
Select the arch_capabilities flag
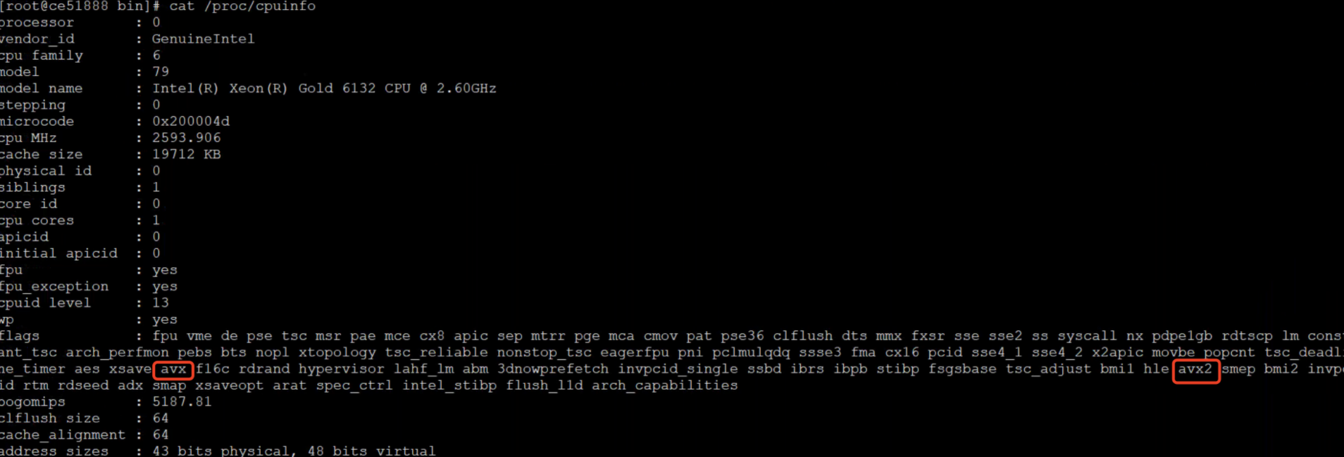click(664, 386)
